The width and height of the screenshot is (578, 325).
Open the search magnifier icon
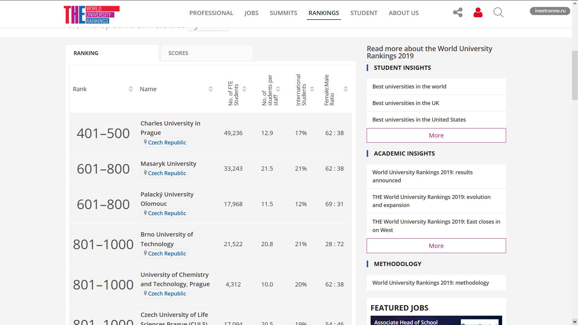(x=498, y=13)
